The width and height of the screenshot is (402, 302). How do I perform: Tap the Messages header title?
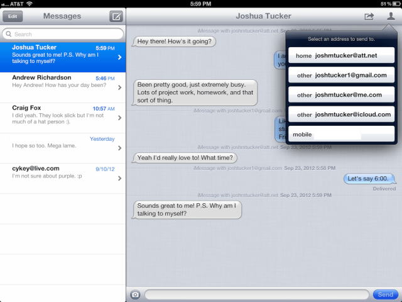(x=62, y=16)
